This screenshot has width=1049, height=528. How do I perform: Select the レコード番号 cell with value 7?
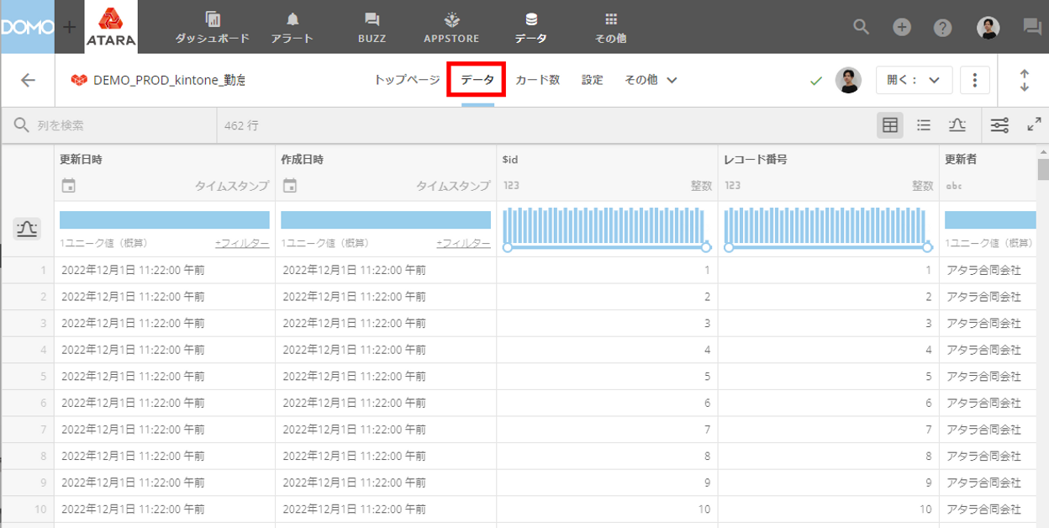click(829, 429)
